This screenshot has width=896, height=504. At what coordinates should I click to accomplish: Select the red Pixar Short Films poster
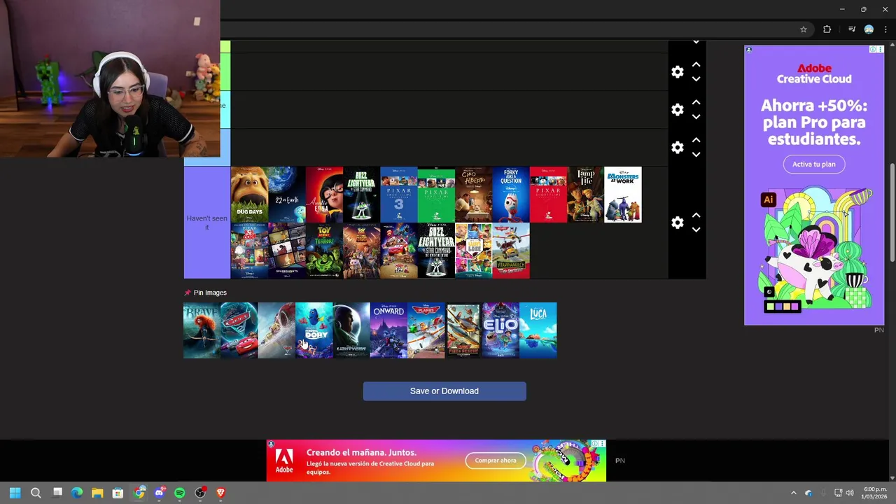(548, 195)
